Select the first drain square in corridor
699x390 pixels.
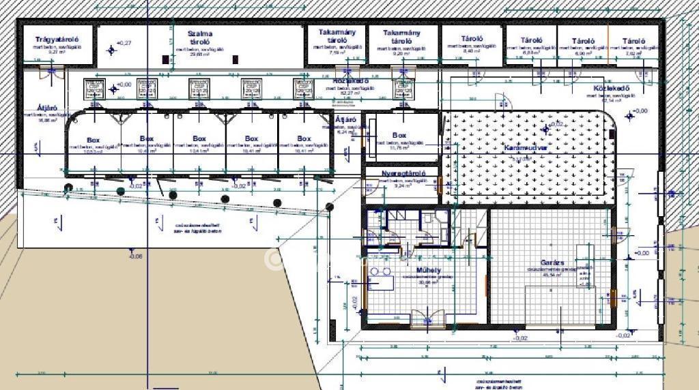(x=94, y=89)
